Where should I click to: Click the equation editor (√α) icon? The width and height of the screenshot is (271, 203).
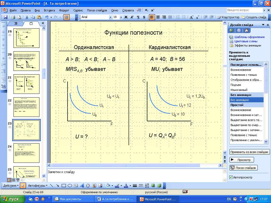[139, 10]
